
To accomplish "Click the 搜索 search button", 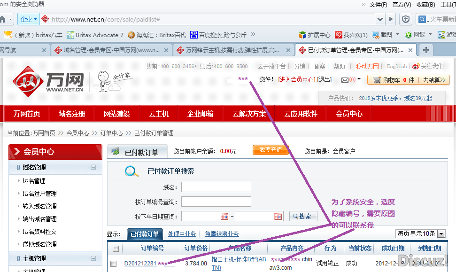I will (x=303, y=216).
